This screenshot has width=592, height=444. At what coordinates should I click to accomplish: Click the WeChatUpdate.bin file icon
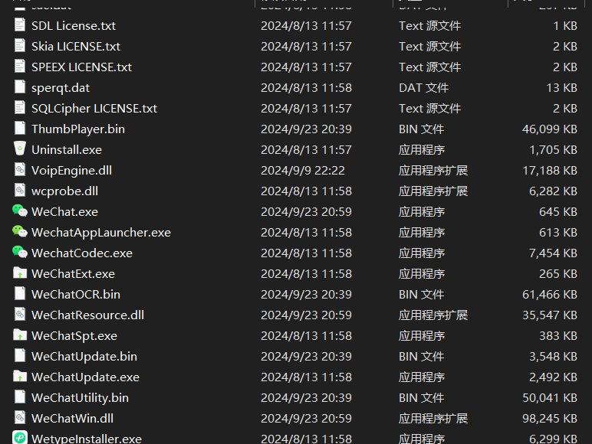[20, 356]
